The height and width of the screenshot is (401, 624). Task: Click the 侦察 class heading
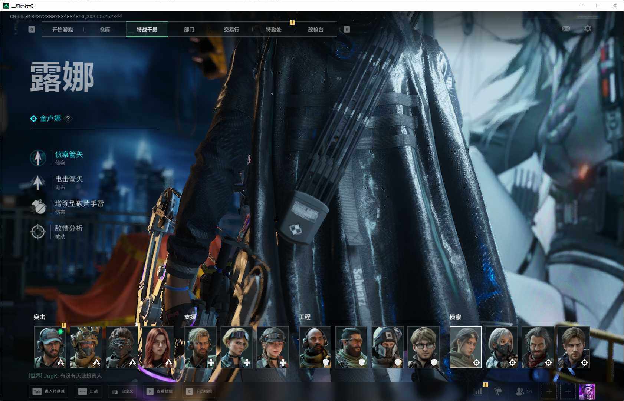click(x=455, y=317)
